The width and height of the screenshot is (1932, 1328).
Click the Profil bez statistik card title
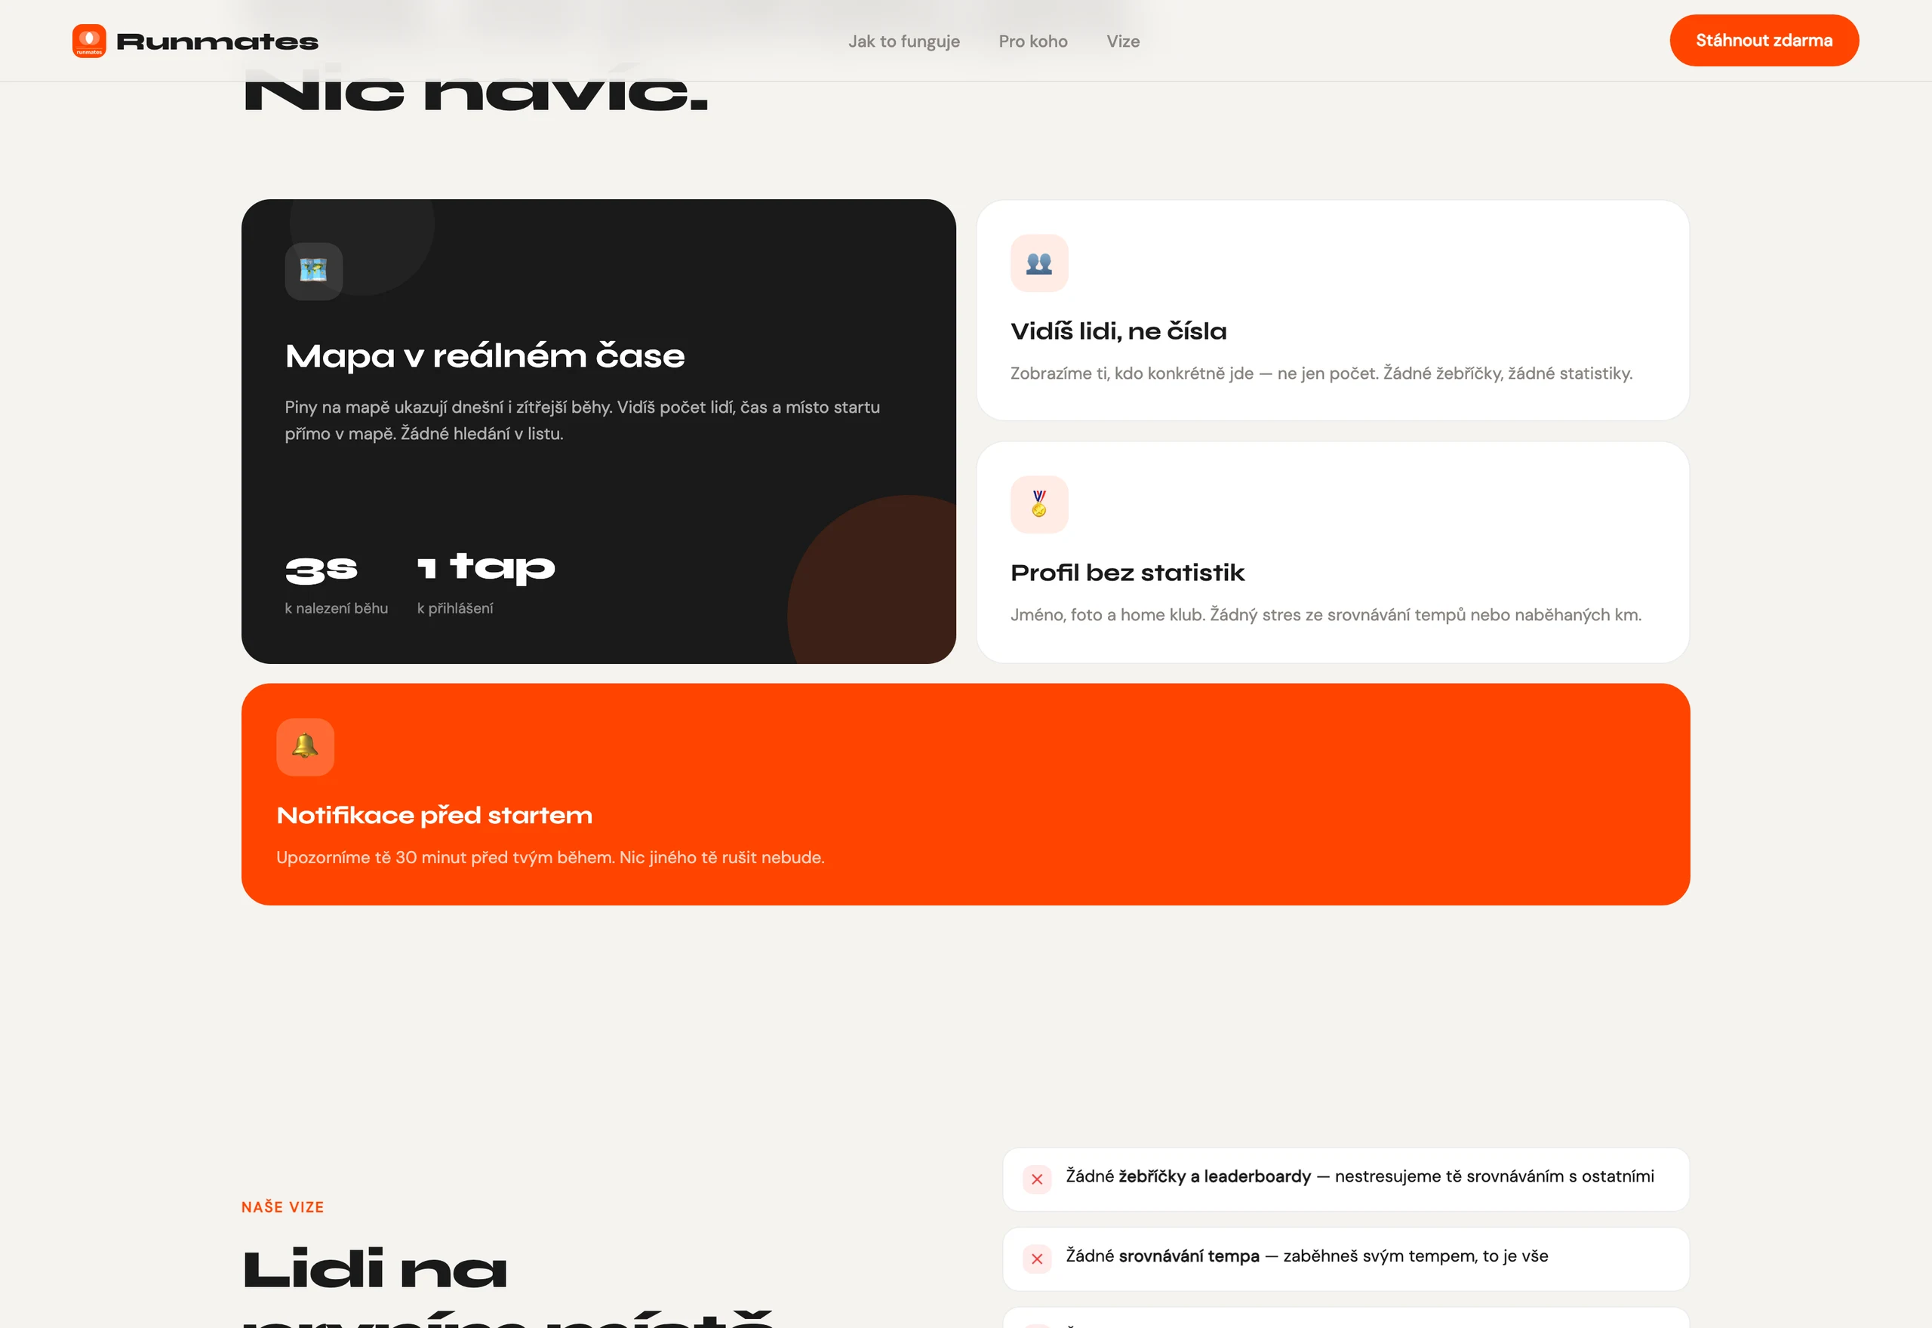1128,573
